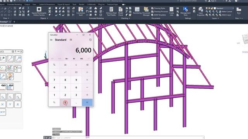Click the Base view icon

(239, 10)
